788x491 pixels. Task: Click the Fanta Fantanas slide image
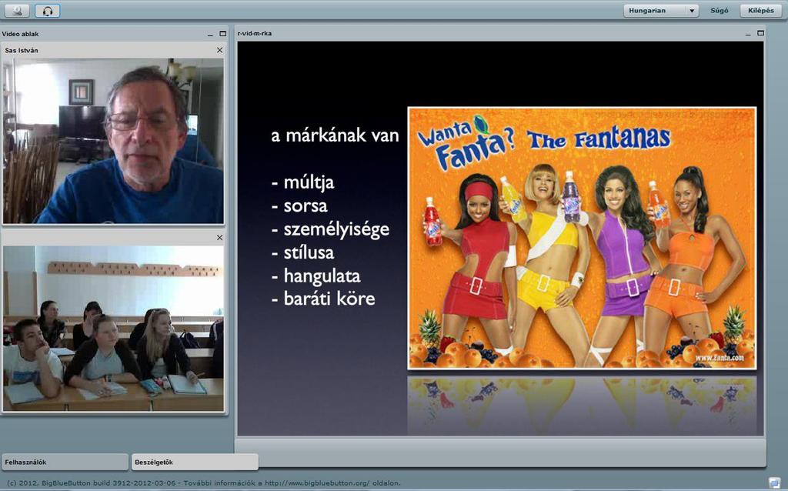tap(582, 239)
